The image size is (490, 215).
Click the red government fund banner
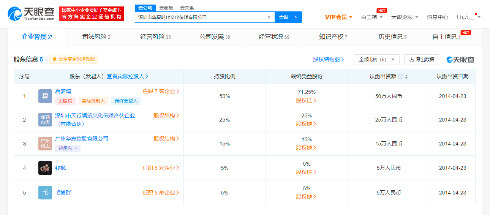[x=92, y=14]
